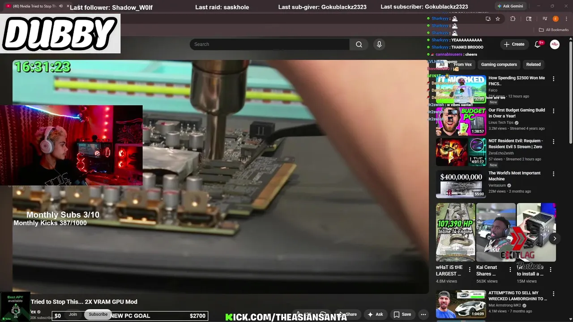Select the Gaming computers filter chip
The width and height of the screenshot is (573, 322).
pos(499,64)
